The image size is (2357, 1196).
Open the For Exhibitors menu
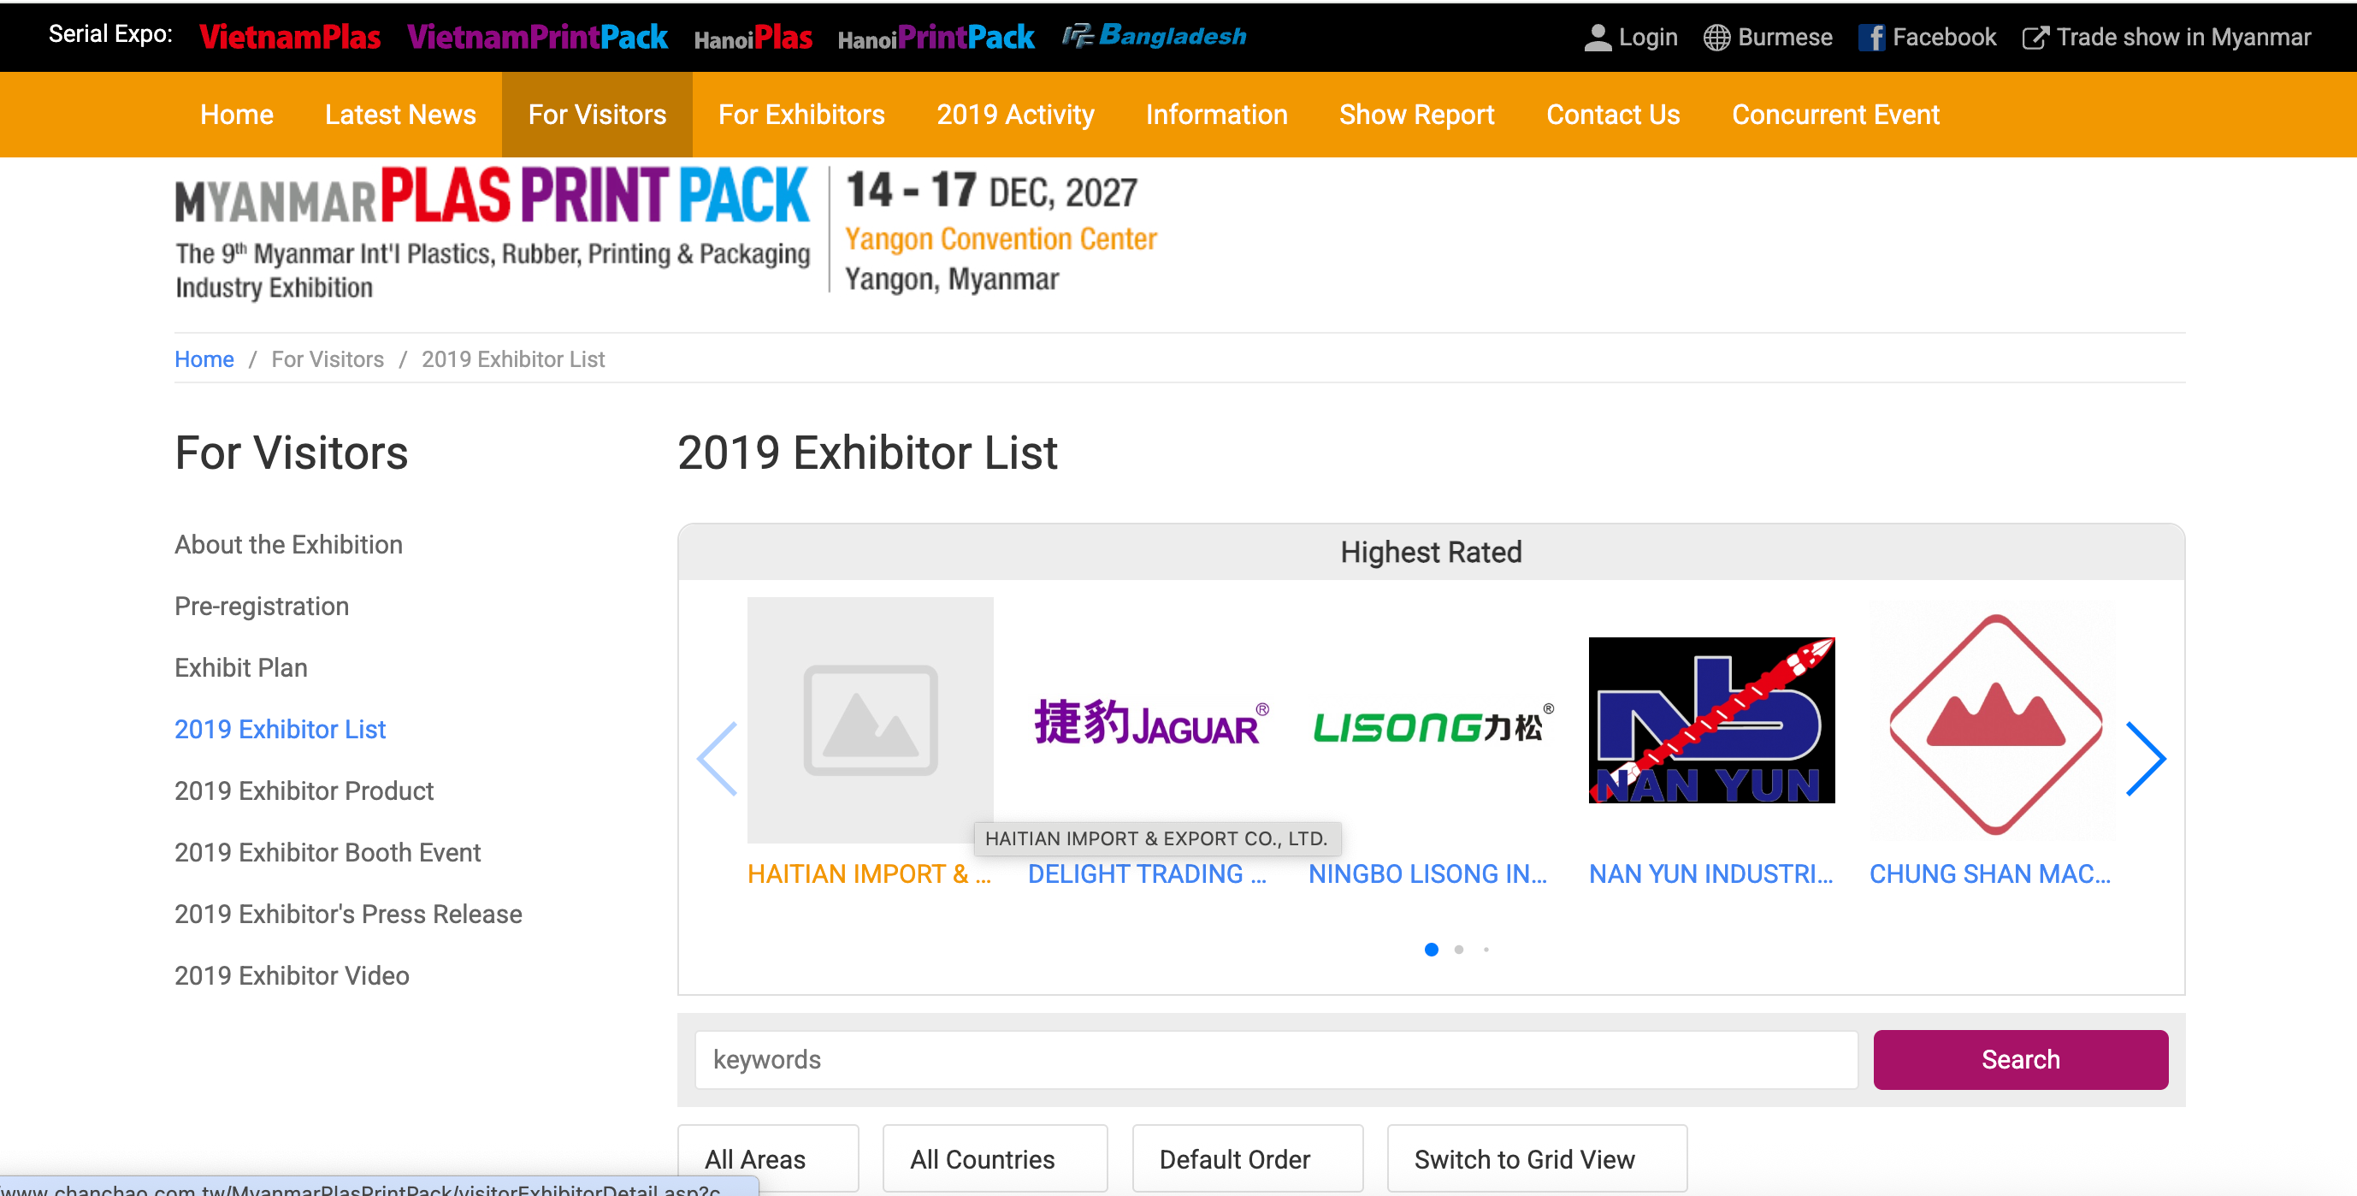click(x=801, y=115)
